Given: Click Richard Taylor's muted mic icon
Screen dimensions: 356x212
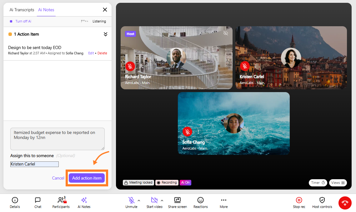Looking at the screenshot, I should 130,66.
